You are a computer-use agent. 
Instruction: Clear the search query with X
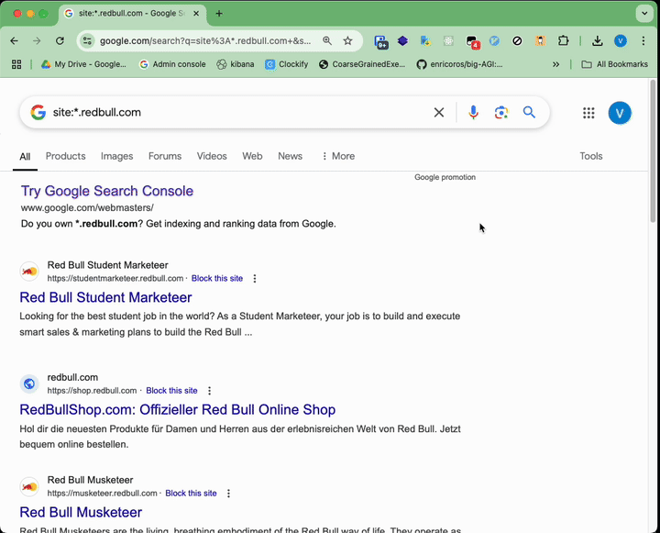(x=439, y=113)
